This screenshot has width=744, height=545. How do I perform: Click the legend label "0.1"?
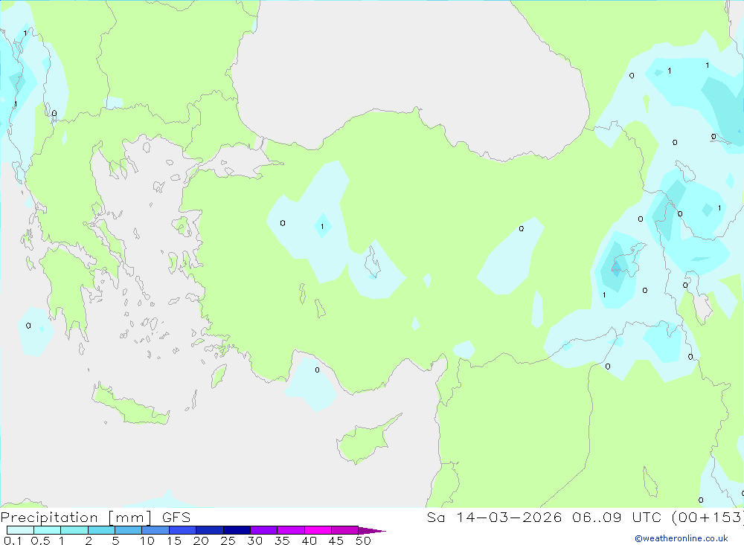point(13,541)
